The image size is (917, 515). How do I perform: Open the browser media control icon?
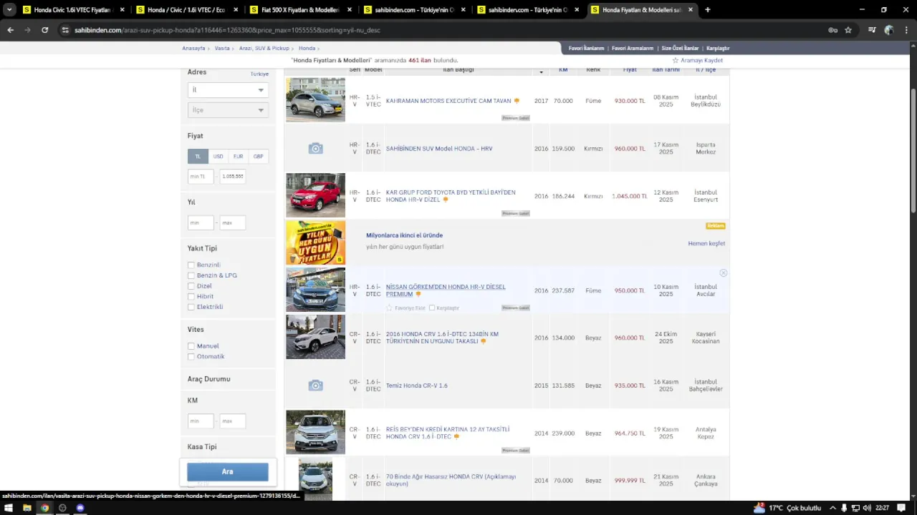click(872, 30)
